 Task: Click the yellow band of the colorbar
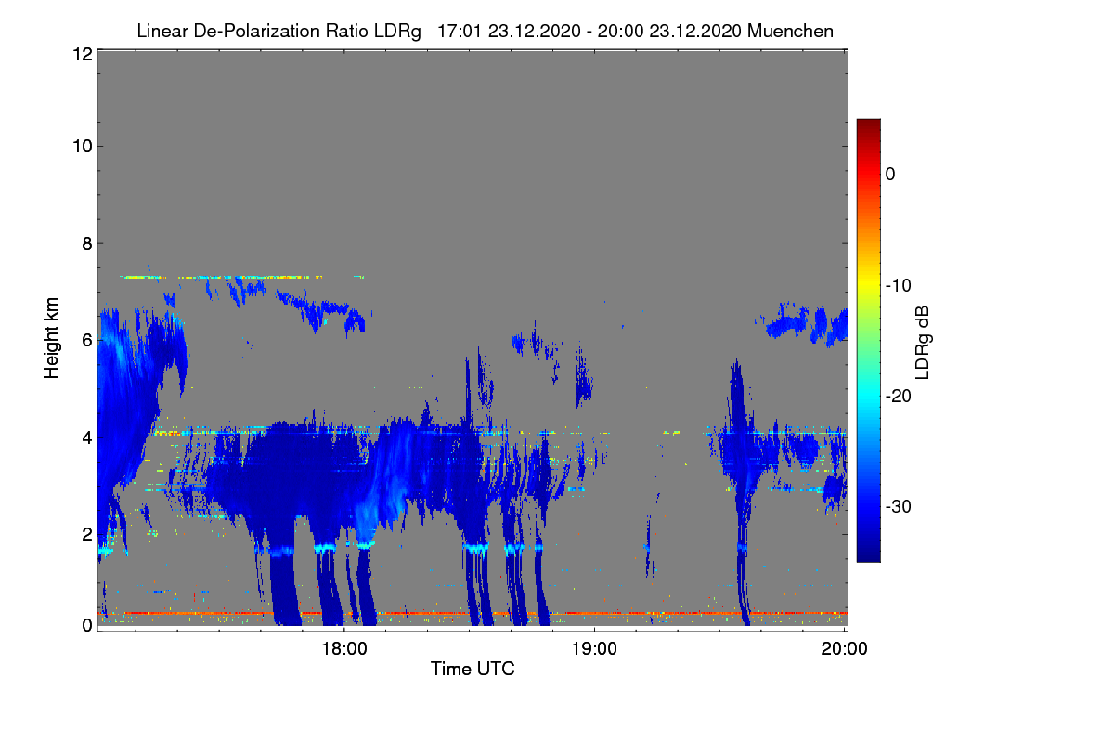point(868,285)
